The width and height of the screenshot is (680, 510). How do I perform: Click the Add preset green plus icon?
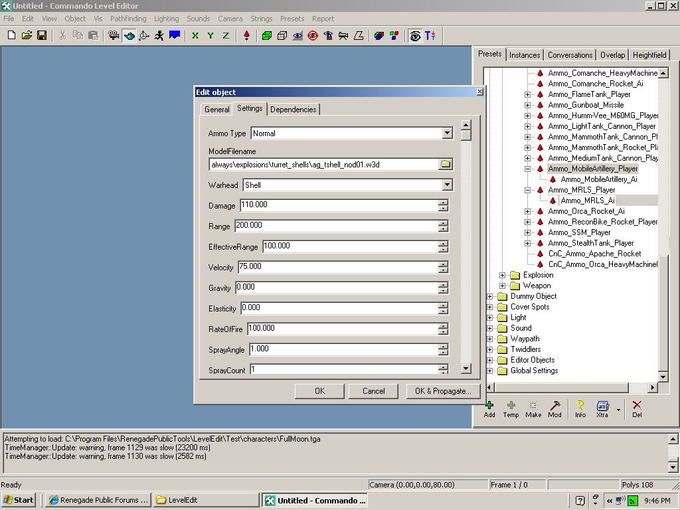(489, 406)
